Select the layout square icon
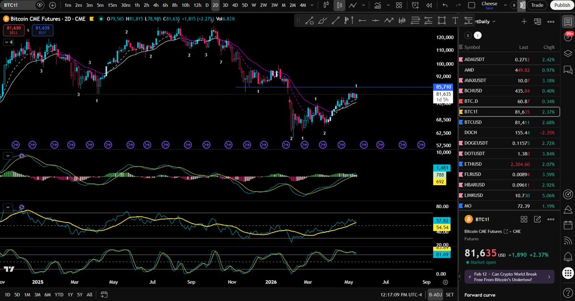The height and width of the screenshot is (301, 575). coord(471,5)
